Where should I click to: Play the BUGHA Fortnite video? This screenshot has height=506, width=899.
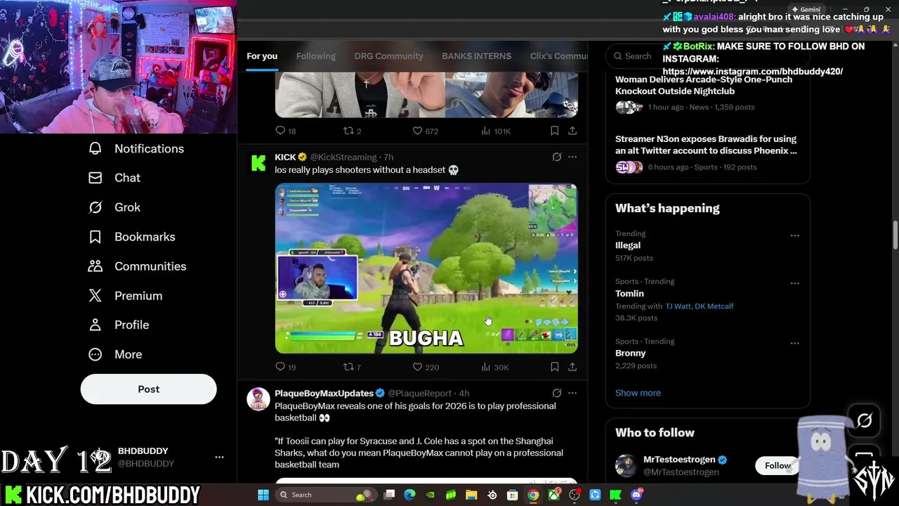(x=426, y=268)
